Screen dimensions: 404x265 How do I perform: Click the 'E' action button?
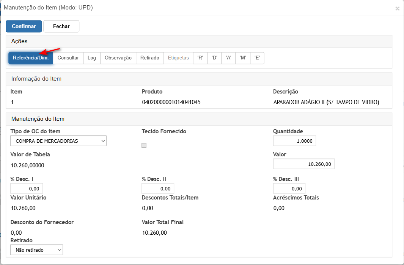tap(257, 58)
